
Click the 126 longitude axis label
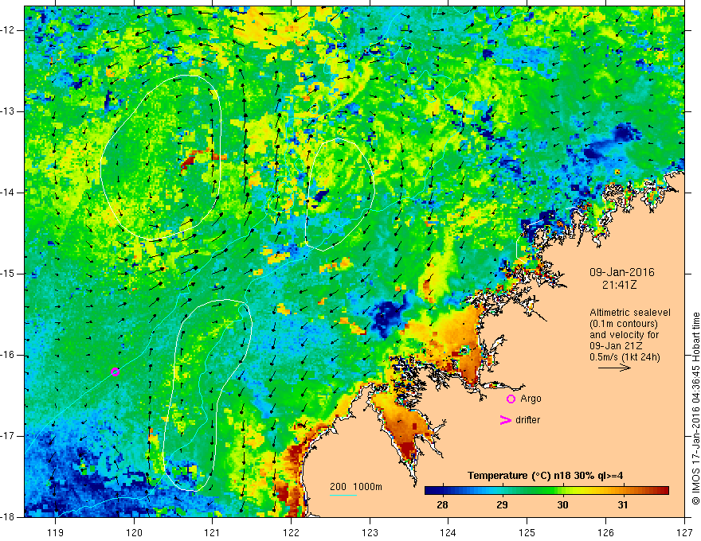(605, 532)
